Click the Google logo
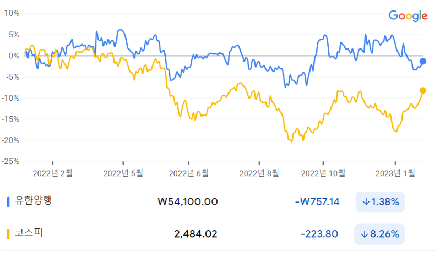 408,15
